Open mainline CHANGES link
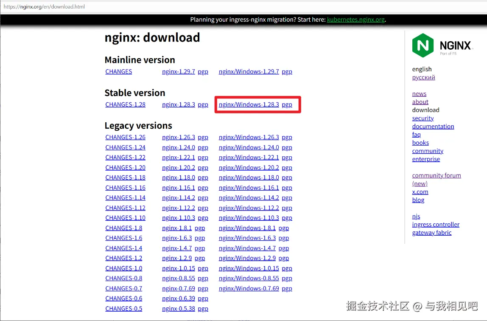 click(119, 71)
